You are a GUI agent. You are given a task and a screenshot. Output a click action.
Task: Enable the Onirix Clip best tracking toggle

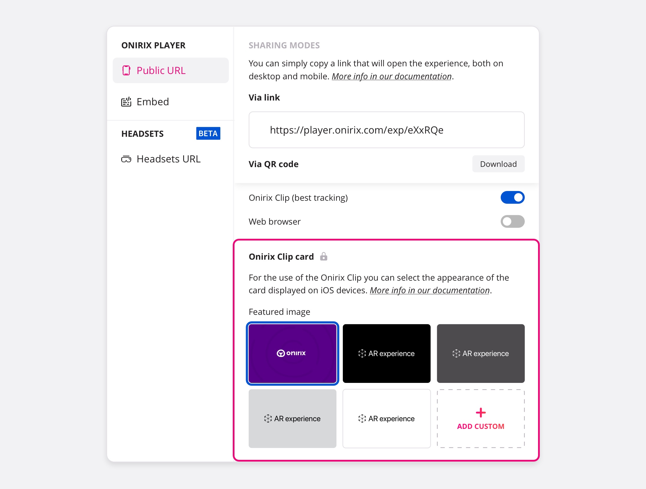pos(512,197)
